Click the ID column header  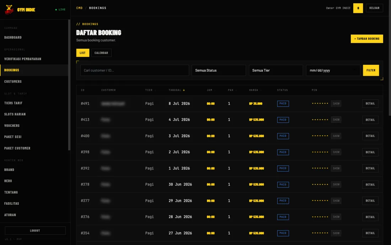[x=82, y=90]
